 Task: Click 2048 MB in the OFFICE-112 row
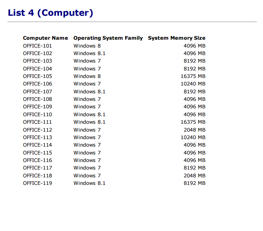pyautogui.click(x=194, y=130)
